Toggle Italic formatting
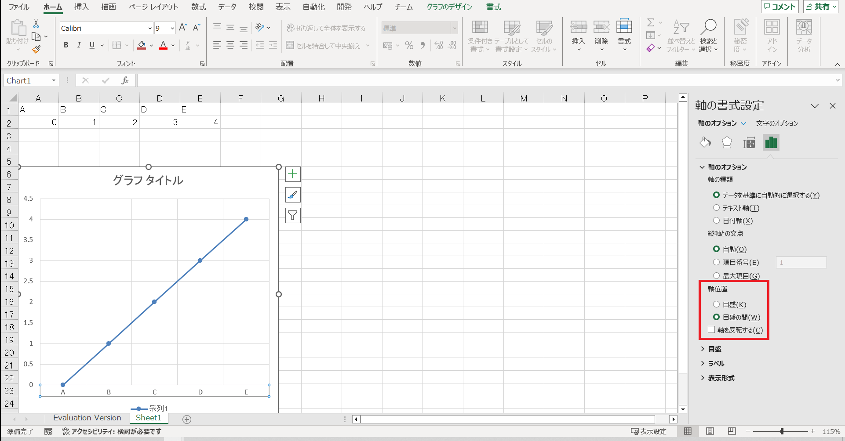This screenshot has width=845, height=441. pos(79,45)
